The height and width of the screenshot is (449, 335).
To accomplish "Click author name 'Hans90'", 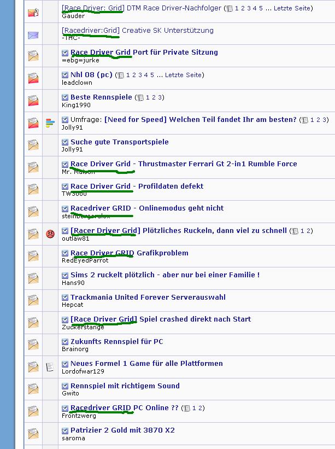I will click(73, 283).
